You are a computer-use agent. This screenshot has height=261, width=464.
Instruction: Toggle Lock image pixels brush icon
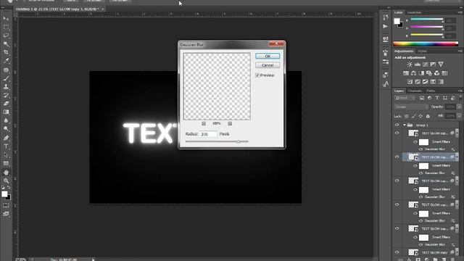coord(414,116)
